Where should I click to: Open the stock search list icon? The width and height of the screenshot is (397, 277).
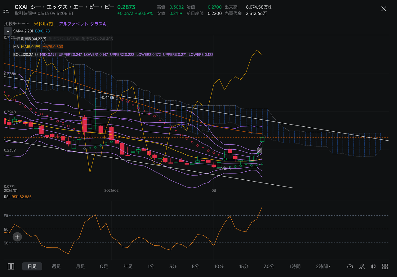6,11
